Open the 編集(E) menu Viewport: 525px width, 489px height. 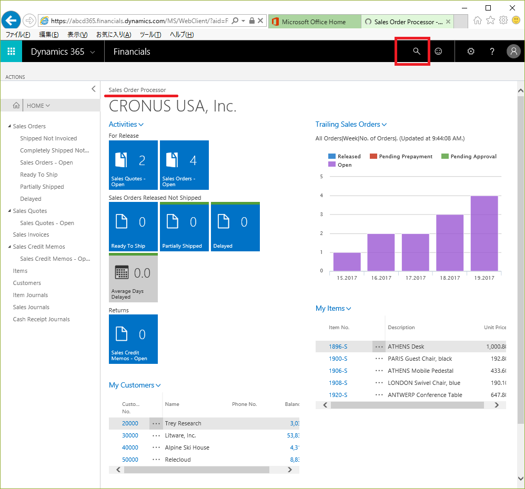tap(49, 35)
